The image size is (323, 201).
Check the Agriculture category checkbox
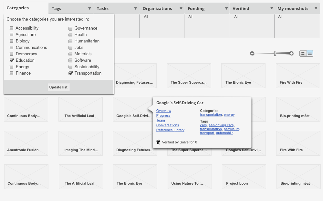pyautogui.click(x=12, y=34)
